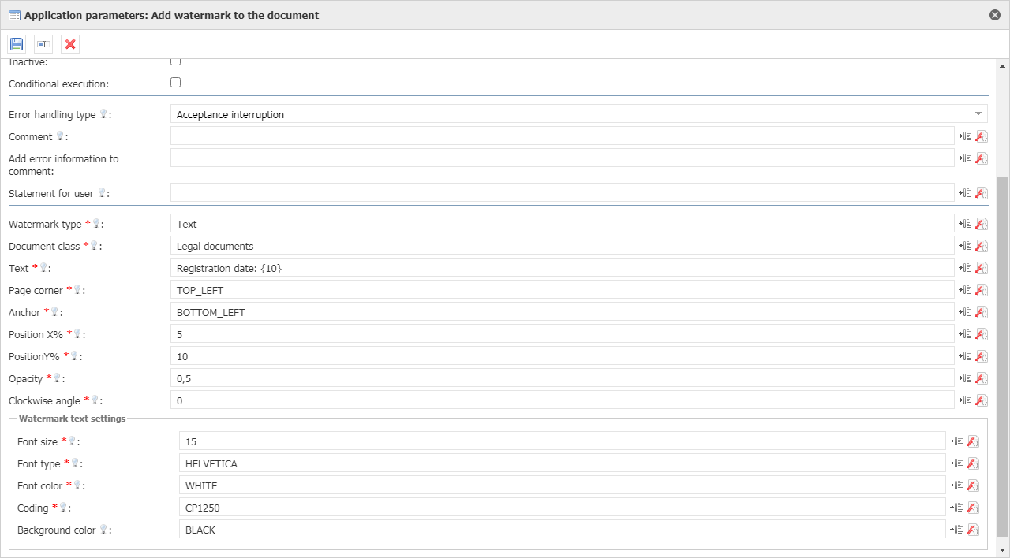Image resolution: width=1010 pixels, height=558 pixels.
Task: Open insert-variable icon for Font color row
Action: pyautogui.click(x=956, y=485)
